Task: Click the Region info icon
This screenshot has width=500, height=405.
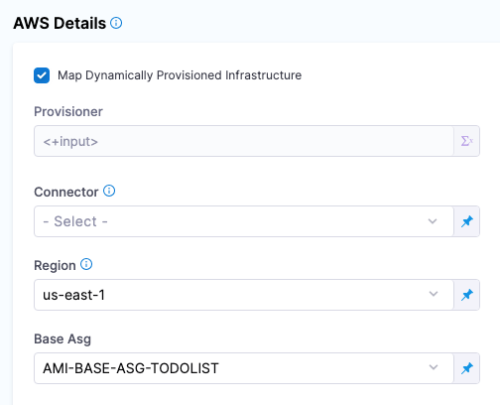Action: [86, 264]
